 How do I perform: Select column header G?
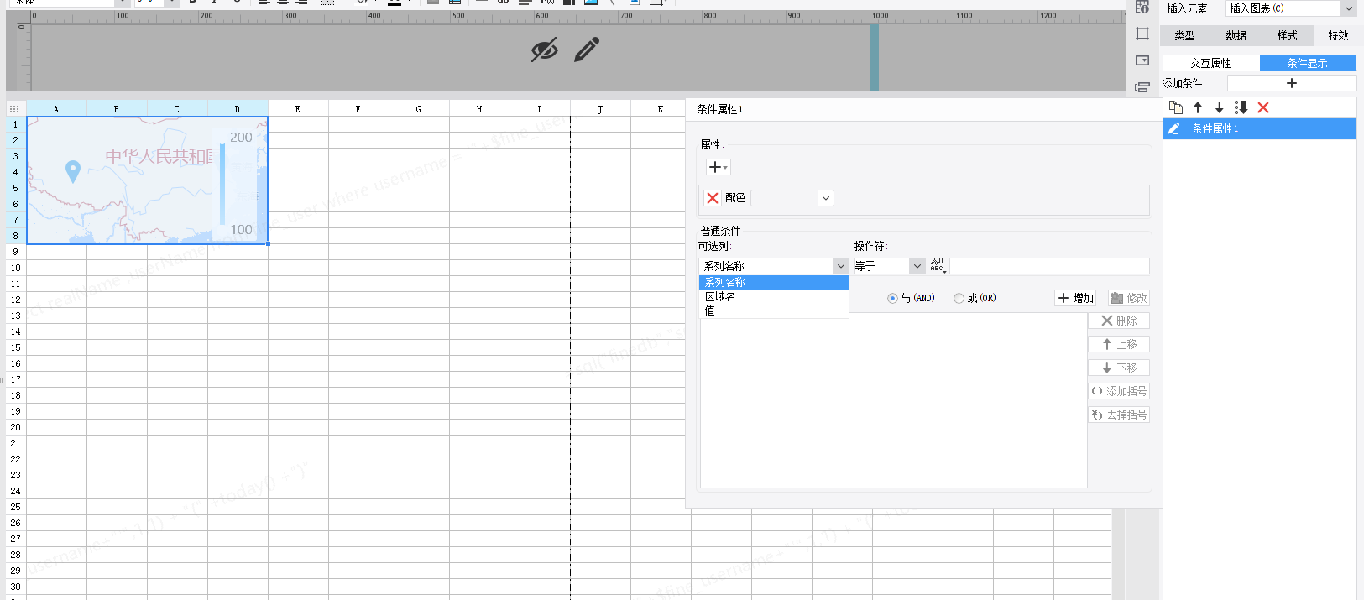[x=419, y=109]
